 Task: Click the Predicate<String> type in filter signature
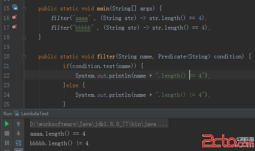click(184, 56)
